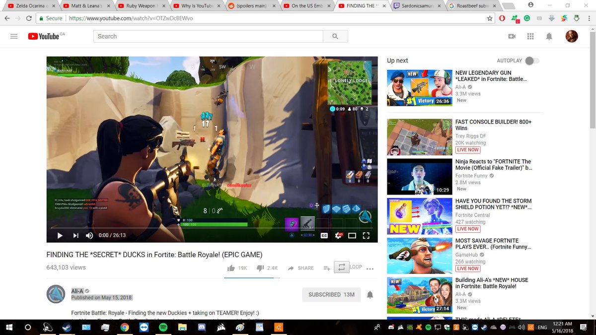
Task: Open the notifications bell in the header
Action: tap(549, 36)
